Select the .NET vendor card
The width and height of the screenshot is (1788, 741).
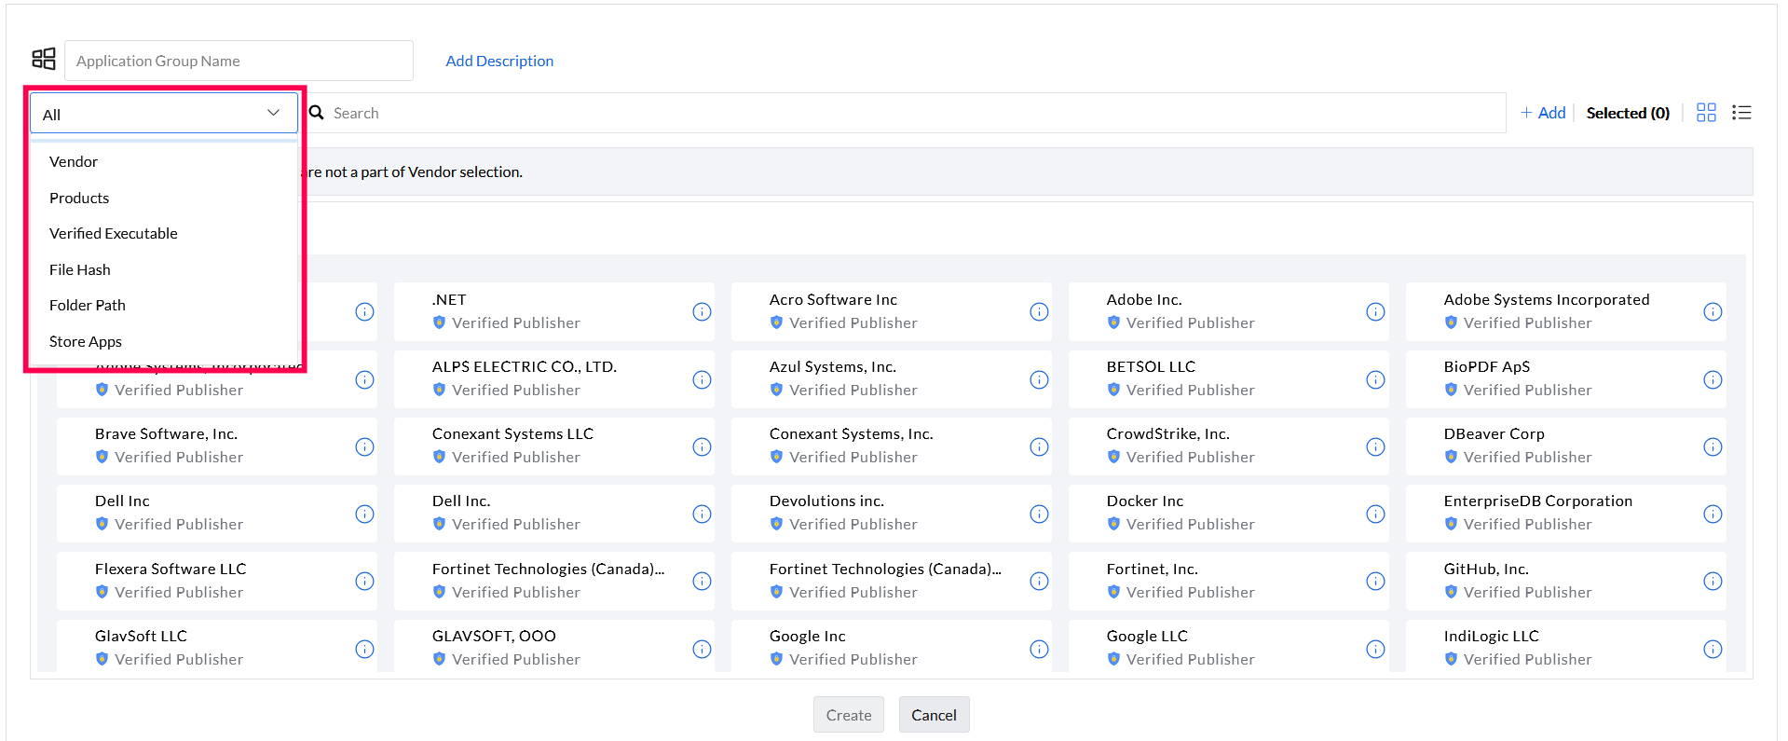coord(554,311)
